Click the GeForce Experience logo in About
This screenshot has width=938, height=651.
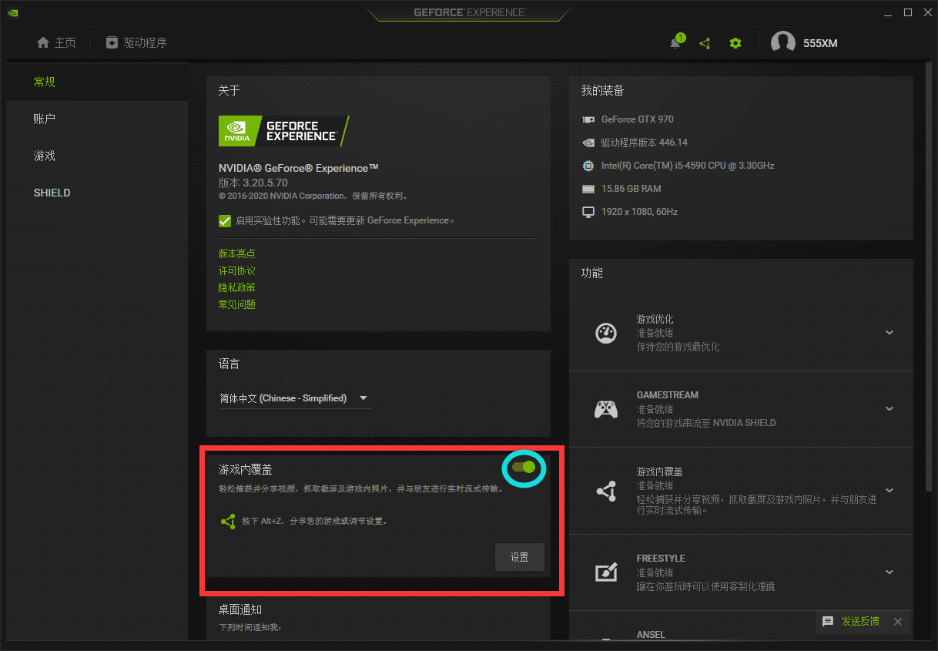point(284,130)
